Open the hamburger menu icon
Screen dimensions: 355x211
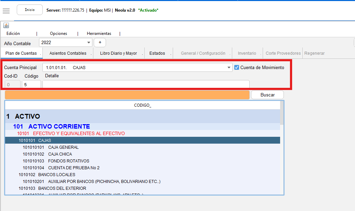(x=6, y=11)
